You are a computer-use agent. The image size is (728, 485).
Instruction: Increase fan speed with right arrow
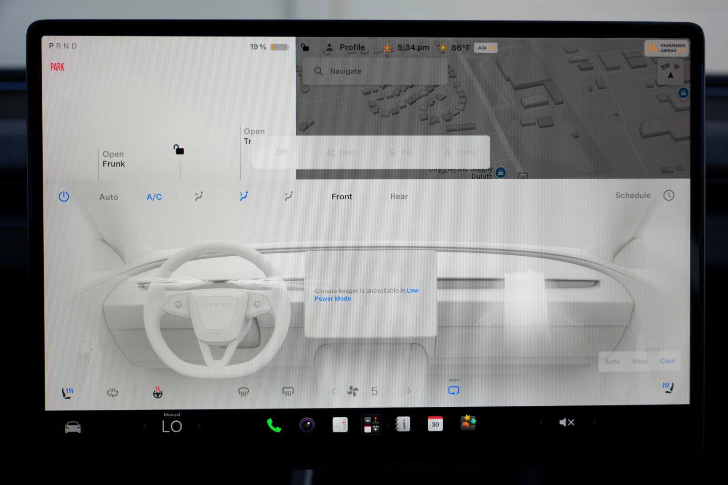coord(409,391)
